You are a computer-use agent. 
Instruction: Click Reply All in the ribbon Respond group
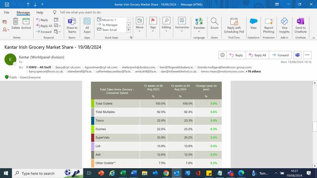44,26
